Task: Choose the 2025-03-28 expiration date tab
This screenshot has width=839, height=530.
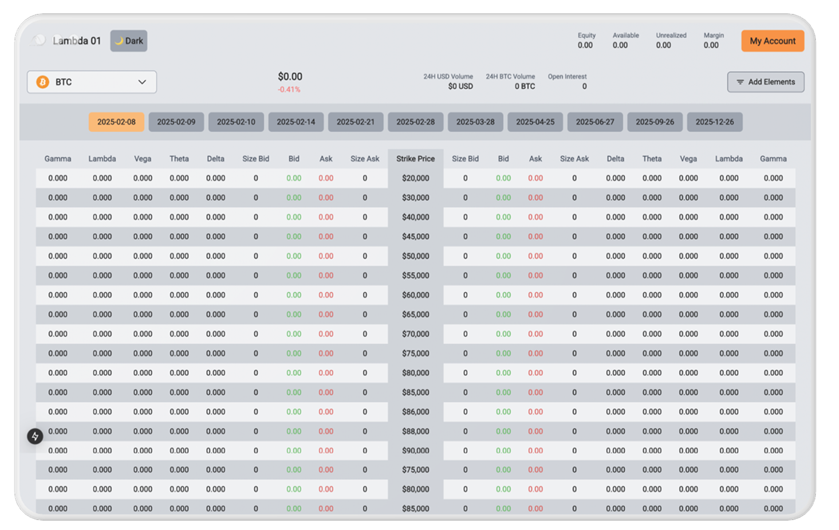Action: coord(475,122)
